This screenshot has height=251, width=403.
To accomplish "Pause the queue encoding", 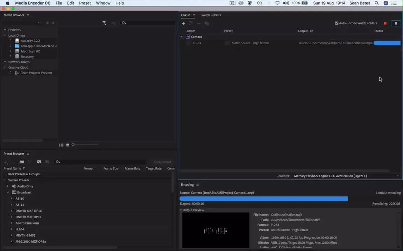I will click(396, 23).
